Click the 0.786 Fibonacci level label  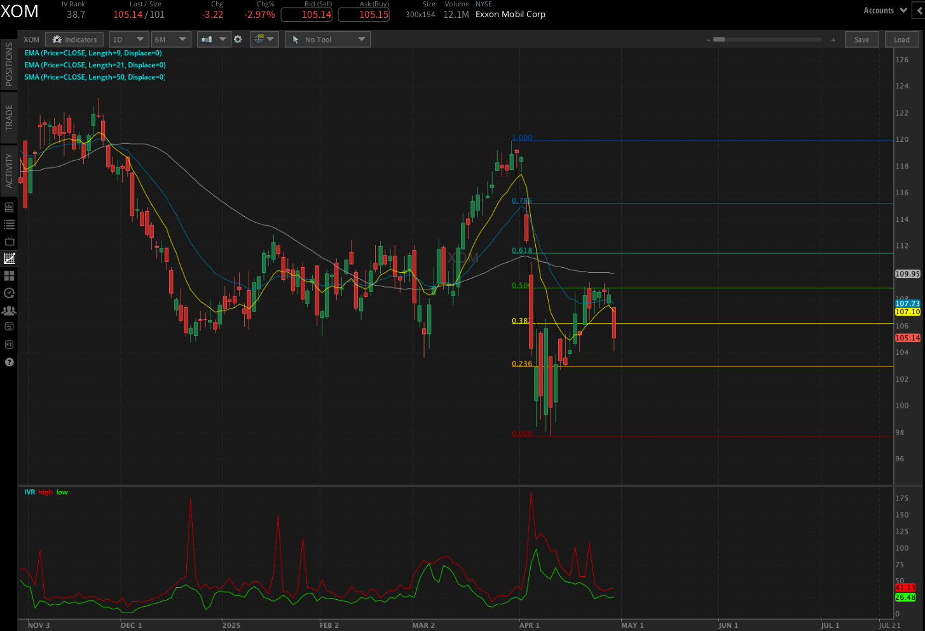522,200
